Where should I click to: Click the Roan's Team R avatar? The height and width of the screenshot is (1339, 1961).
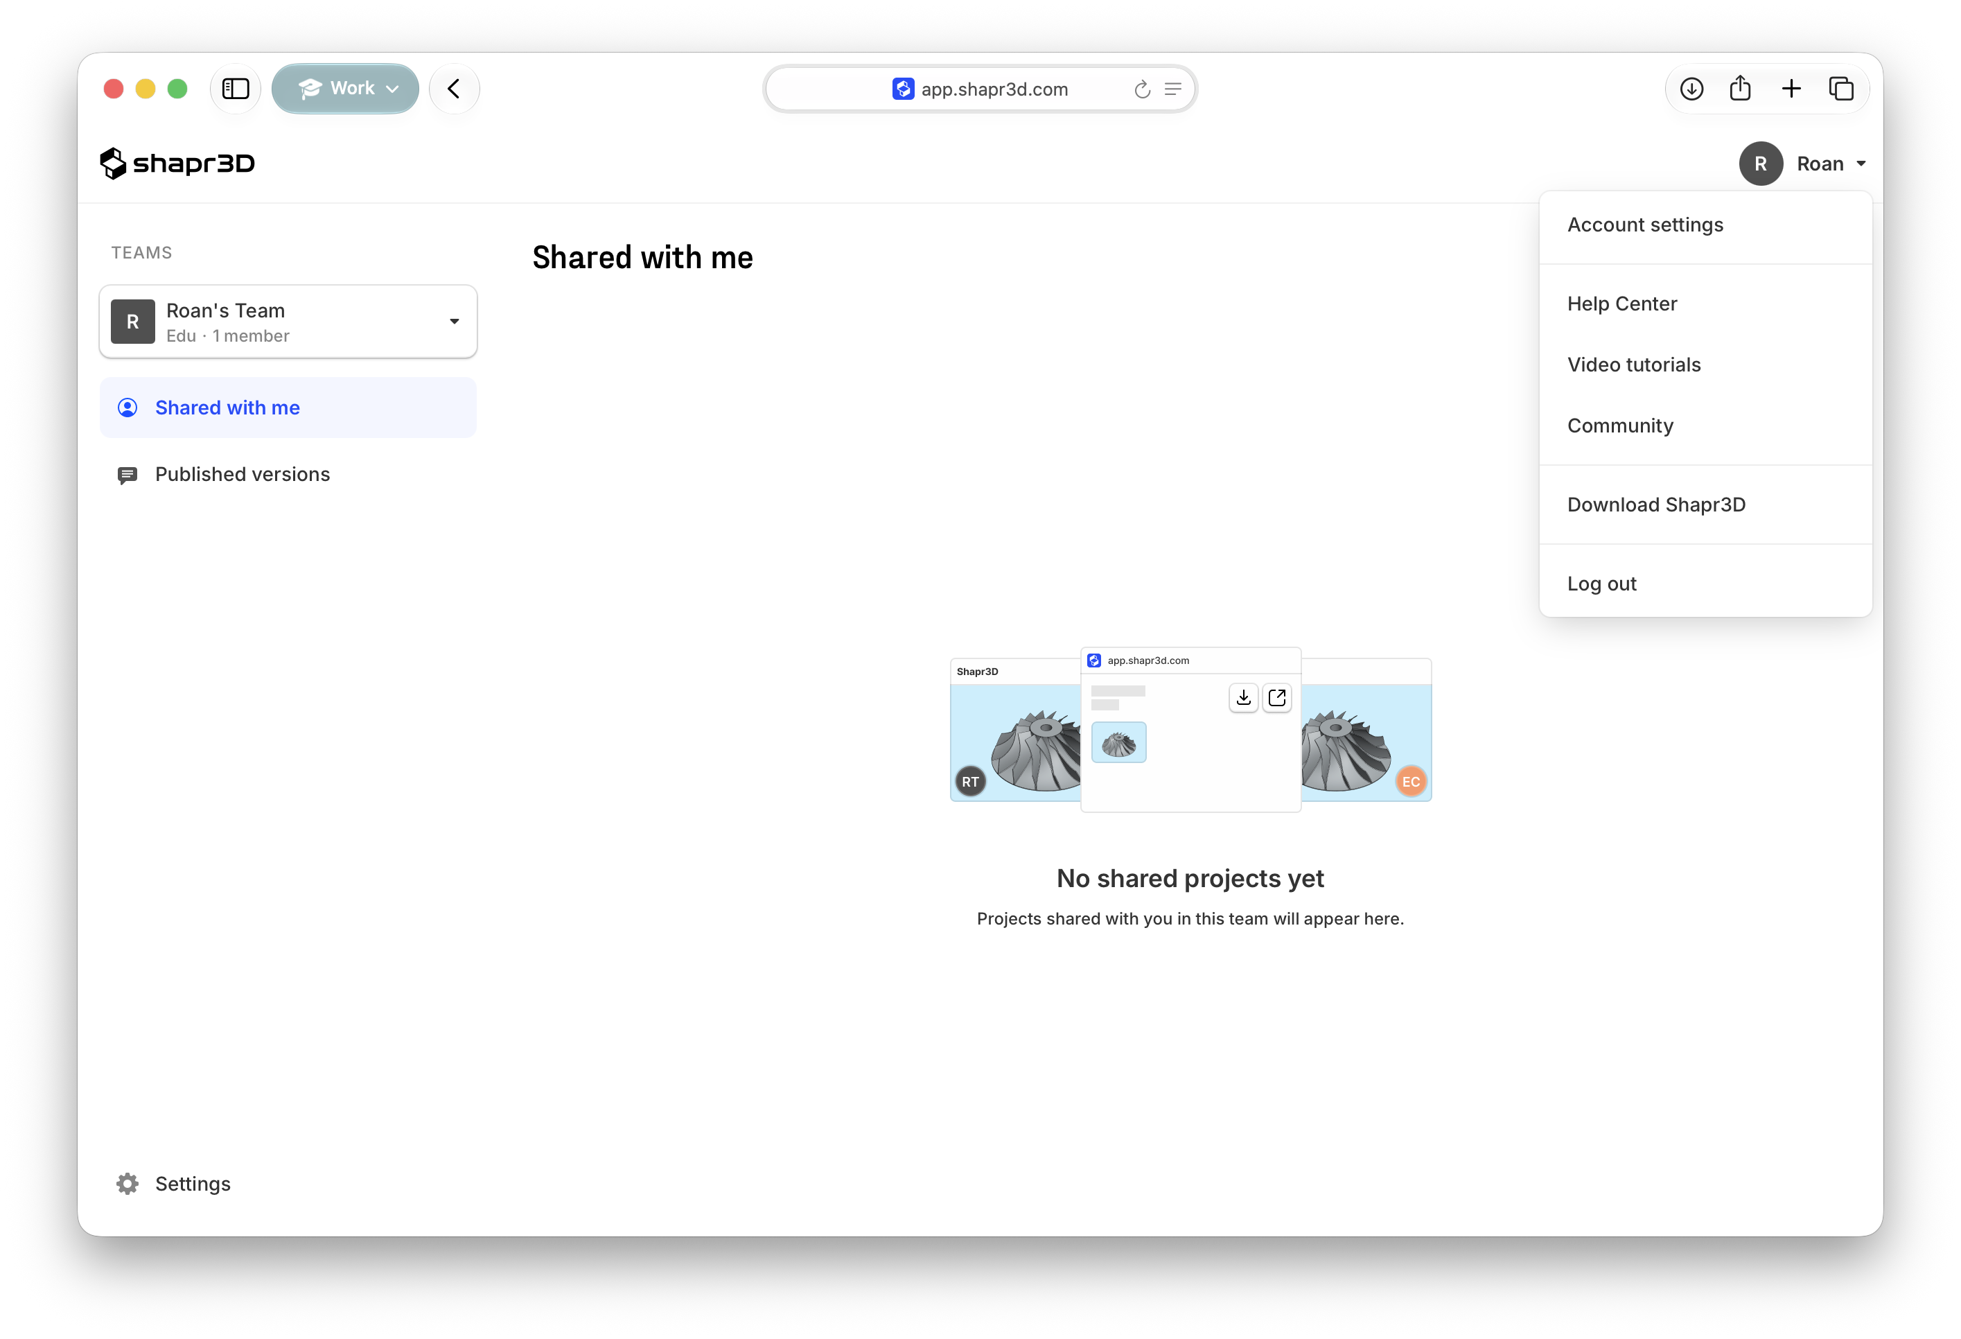(x=132, y=322)
